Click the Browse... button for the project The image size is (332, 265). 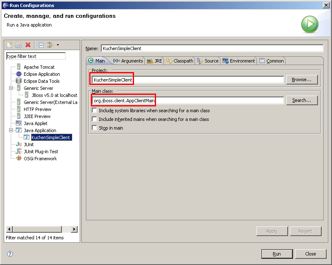tap(302, 79)
